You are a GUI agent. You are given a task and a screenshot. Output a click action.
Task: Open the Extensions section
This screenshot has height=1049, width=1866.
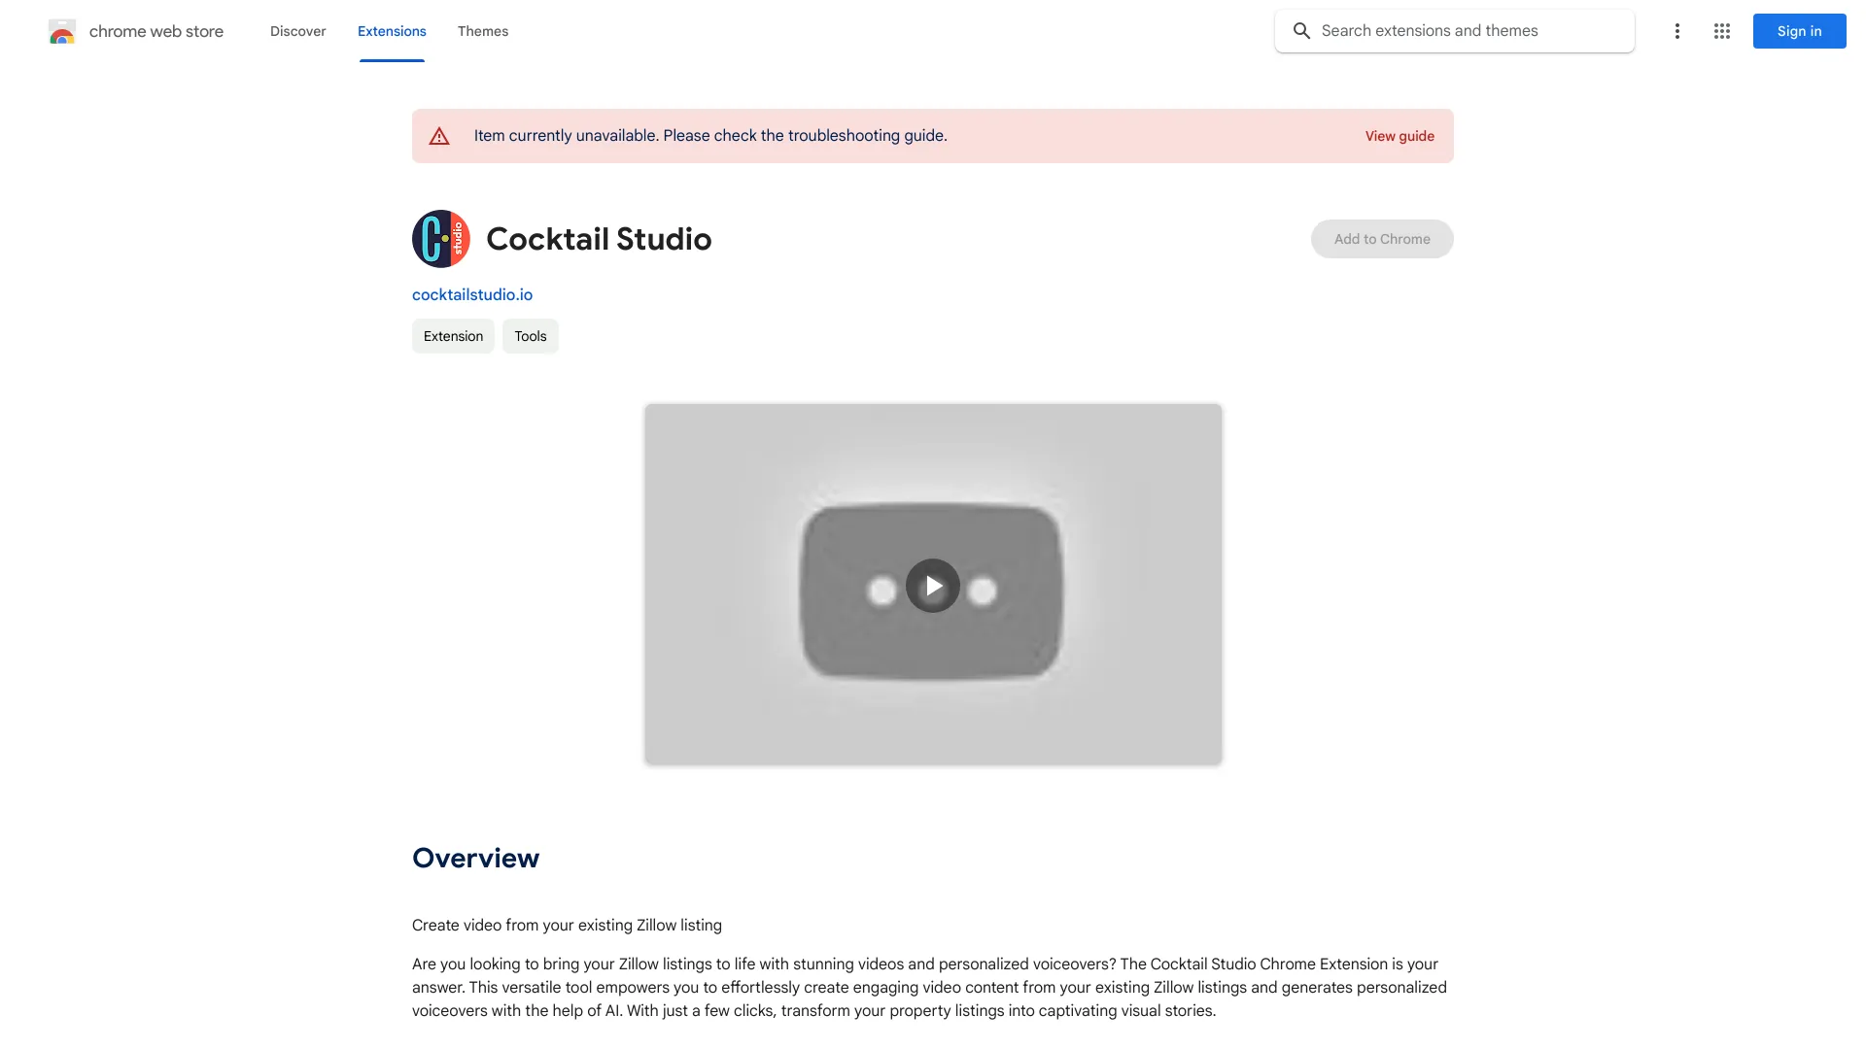click(x=392, y=31)
